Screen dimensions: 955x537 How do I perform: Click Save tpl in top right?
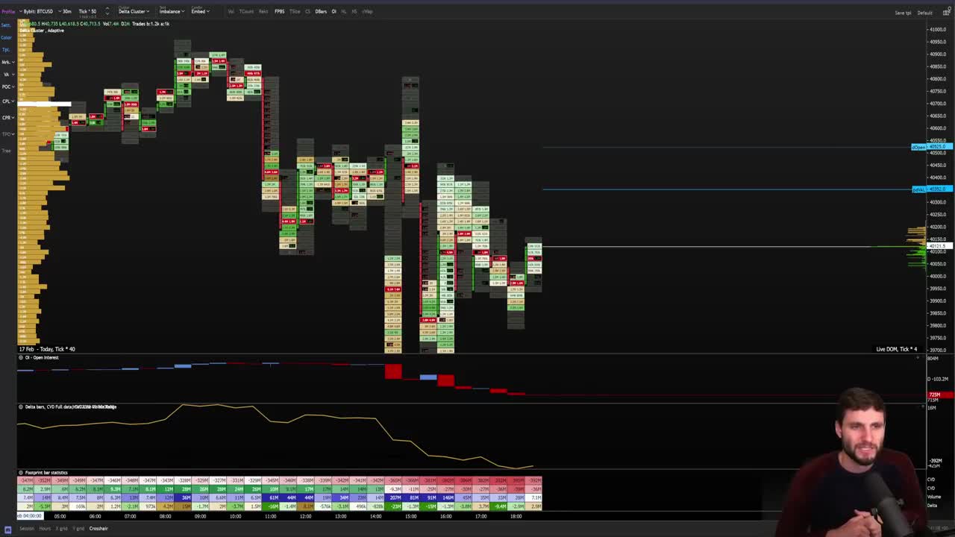point(903,13)
